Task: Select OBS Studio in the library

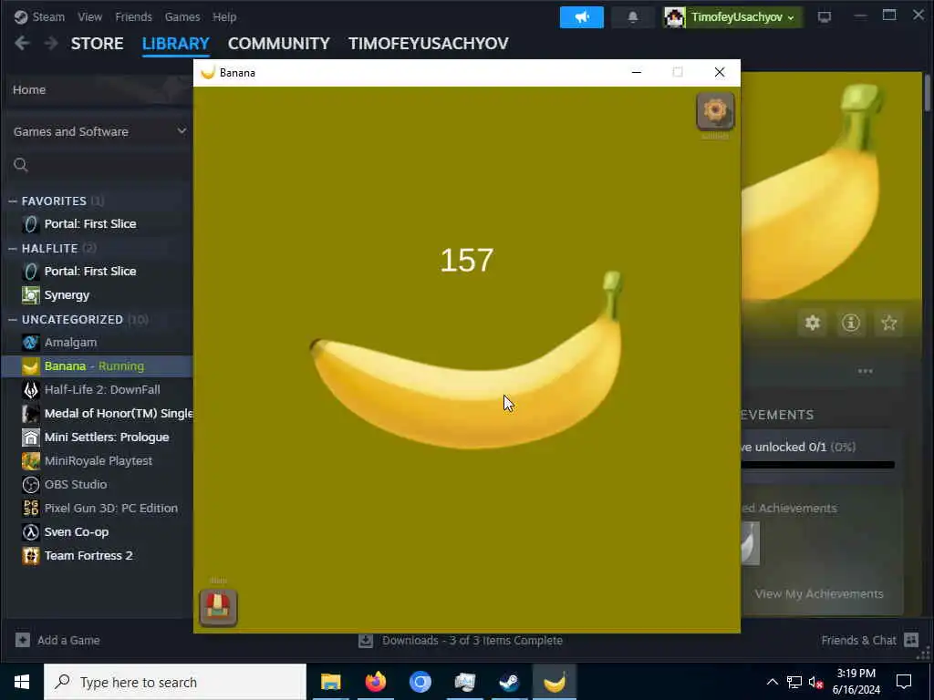Action: click(76, 485)
